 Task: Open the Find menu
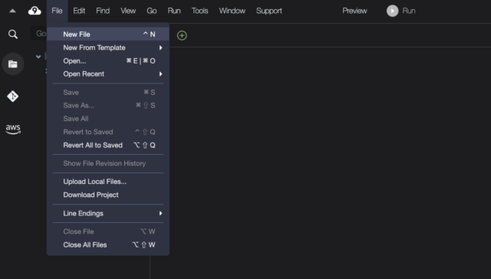coord(103,11)
